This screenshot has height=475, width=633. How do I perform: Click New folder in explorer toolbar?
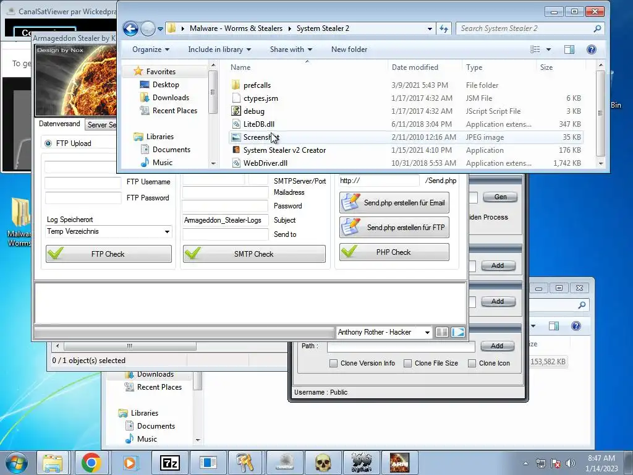pos(349,49)
